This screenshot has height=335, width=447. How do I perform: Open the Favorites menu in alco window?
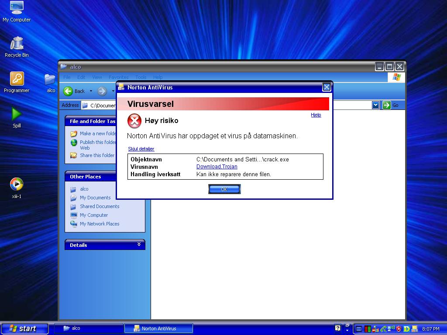[119, 77]
